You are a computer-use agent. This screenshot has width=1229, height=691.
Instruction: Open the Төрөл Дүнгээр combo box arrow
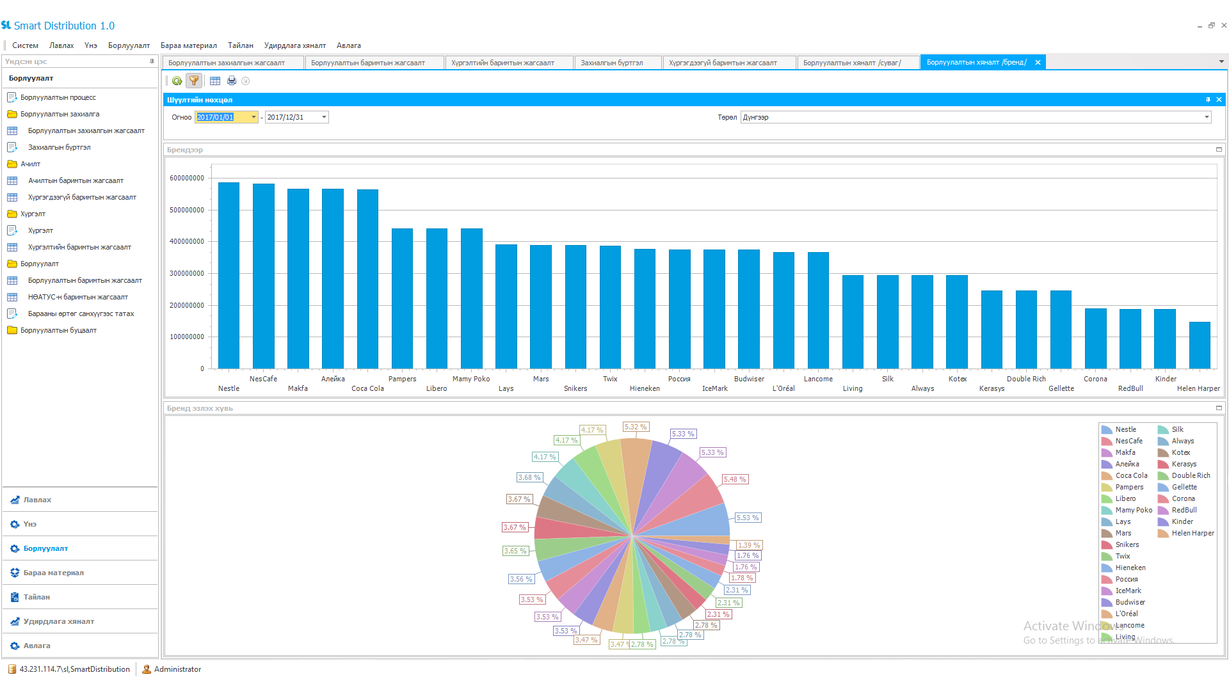1207,117
